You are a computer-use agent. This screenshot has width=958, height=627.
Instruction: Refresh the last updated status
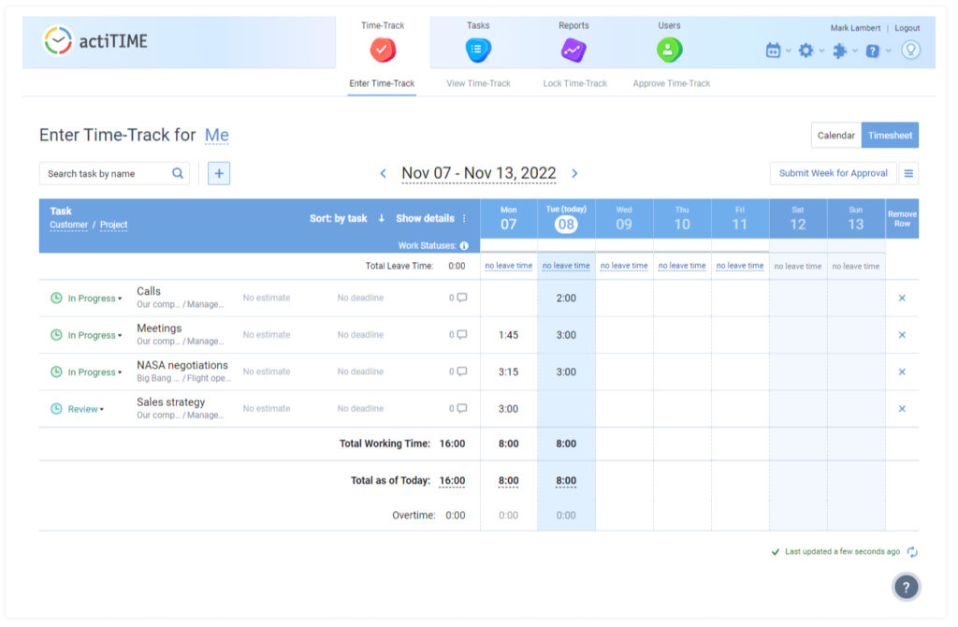tap(911, 551)
